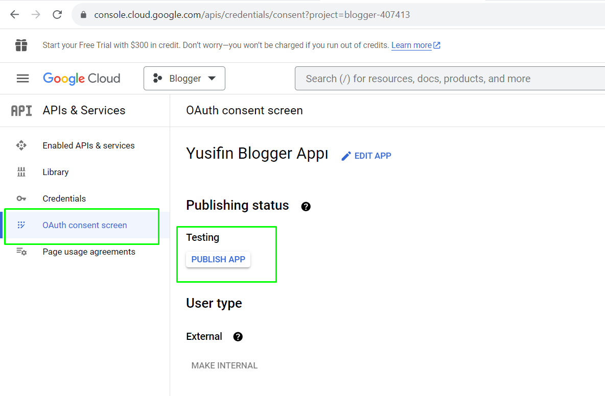Image resolution: width=605 pixels, height=396 pixels.
Task: Reload the page with the refresh icon
Action: (57, 15)
